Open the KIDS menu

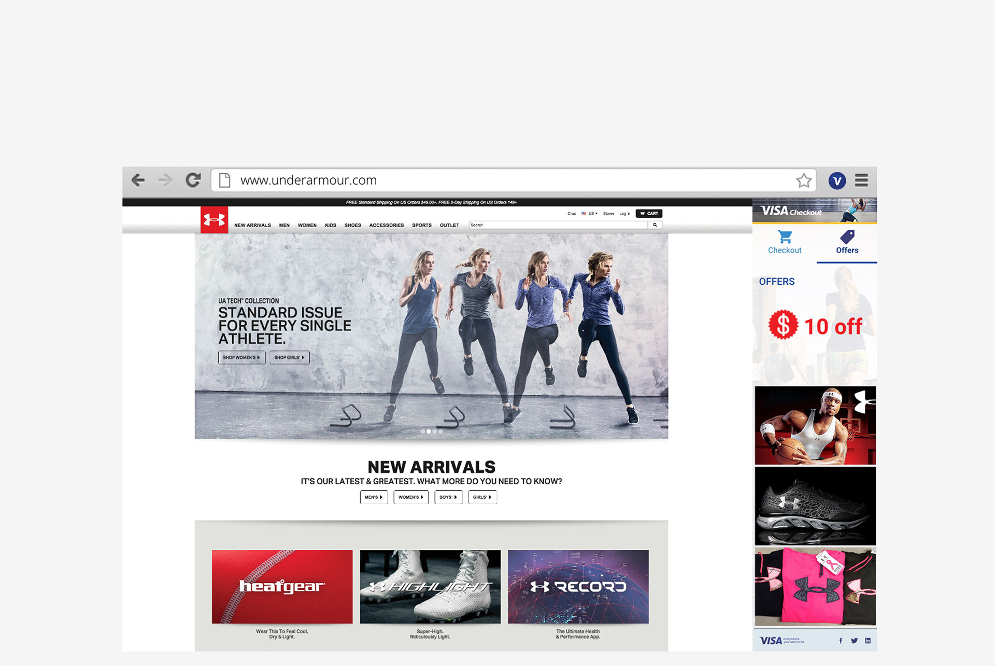pyautogui.click(x=331, y=225)
